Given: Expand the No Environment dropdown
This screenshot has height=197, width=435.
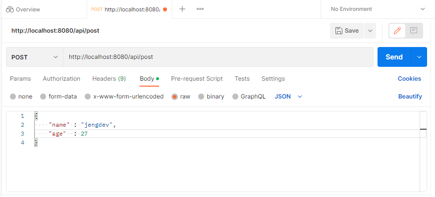Looking at the screenshot, I should coord(378,9).
